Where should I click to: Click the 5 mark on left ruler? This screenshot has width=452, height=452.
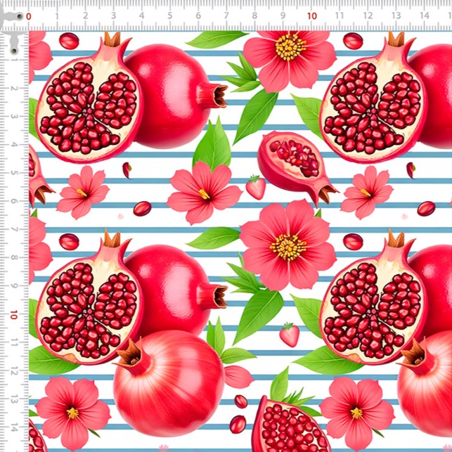pyautogui.click(x=15, y=173)
